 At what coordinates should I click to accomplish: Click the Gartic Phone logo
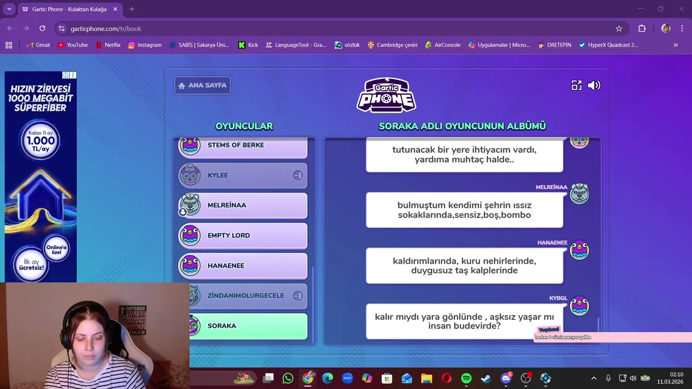(386, 95)
